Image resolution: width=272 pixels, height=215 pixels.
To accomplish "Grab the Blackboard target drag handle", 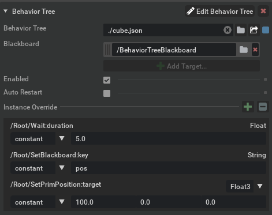I will [x=107, y=50].
